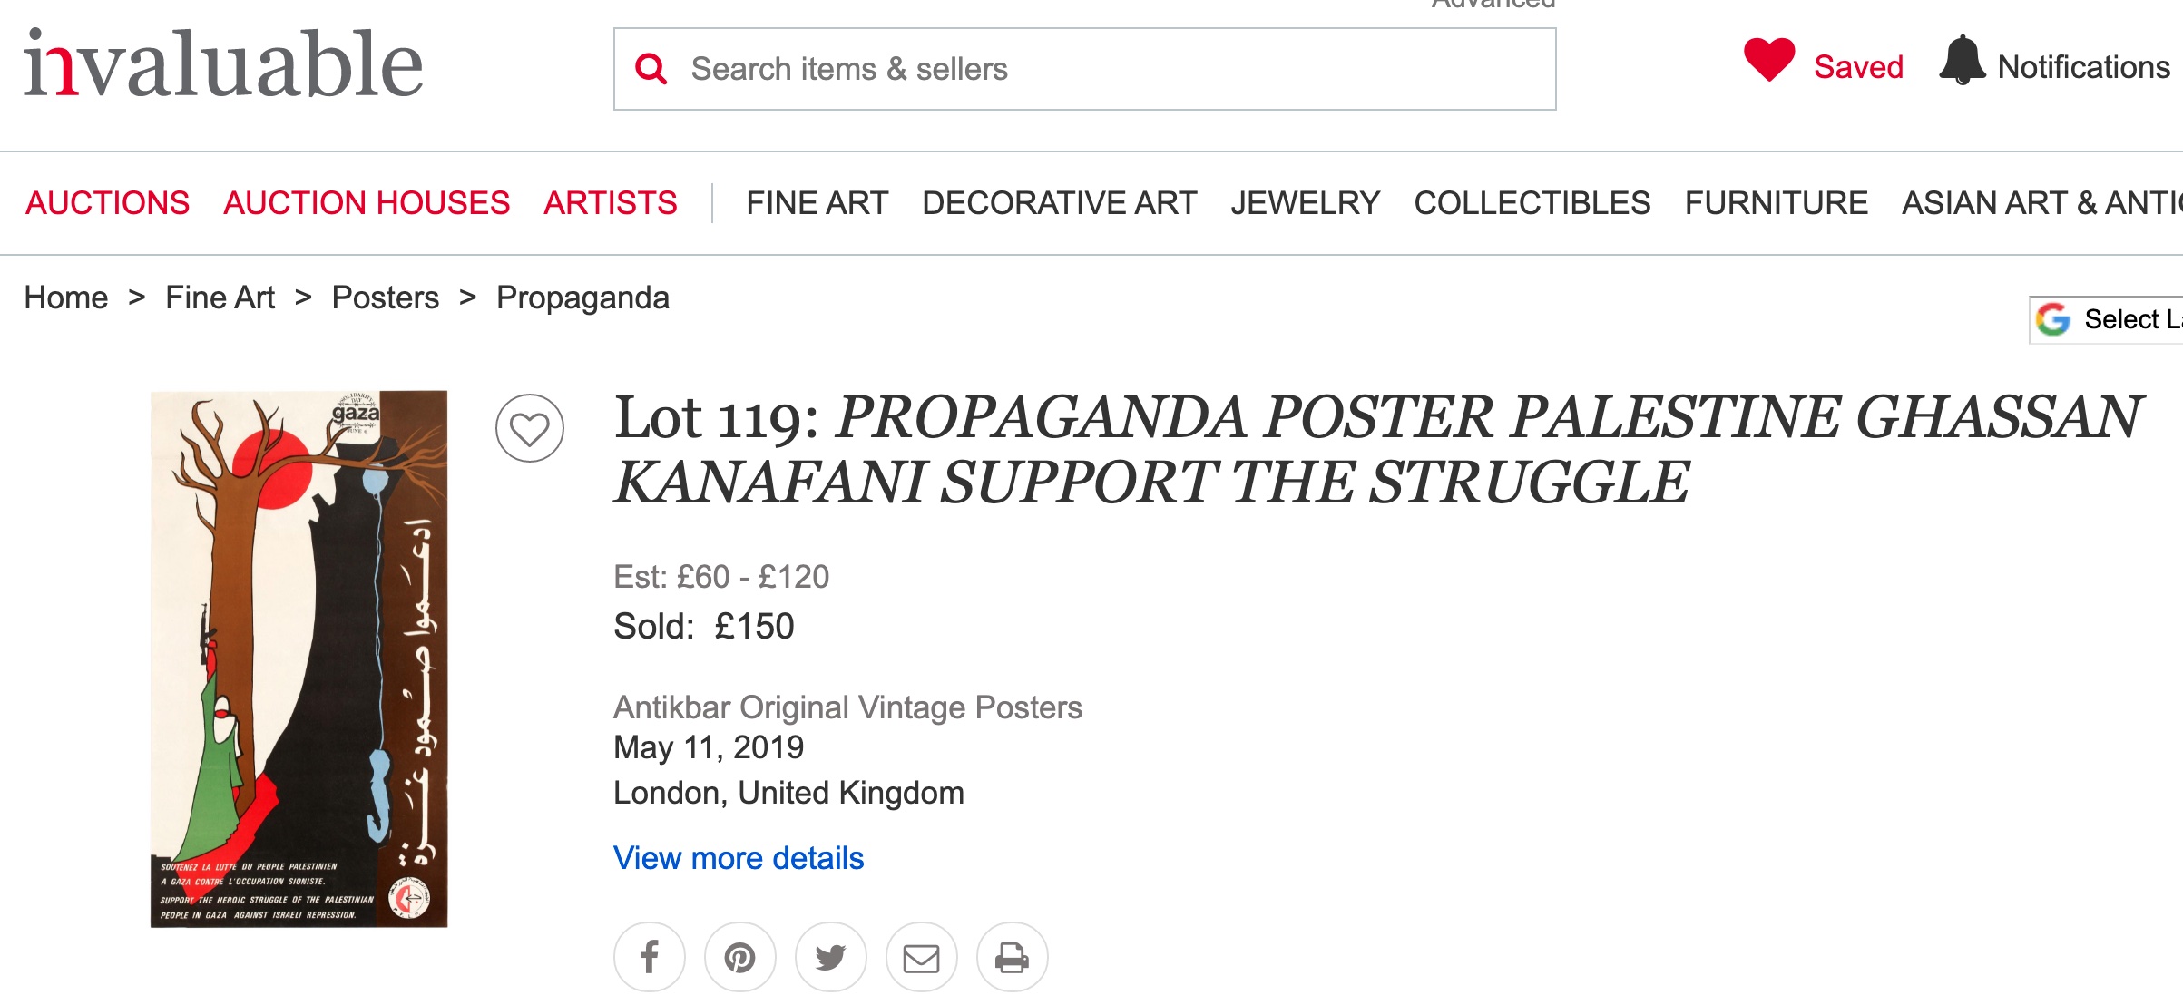
Task: Email this lot via envelope icon
Action: [x=922, y=957]
